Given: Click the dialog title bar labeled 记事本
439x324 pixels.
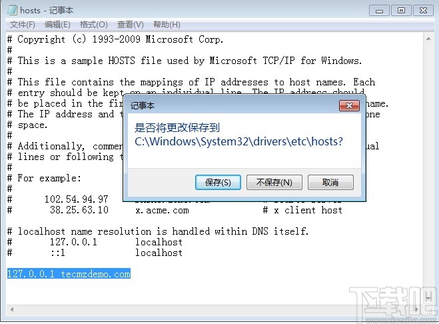Looking at the screenshot, I should point(232,105).
